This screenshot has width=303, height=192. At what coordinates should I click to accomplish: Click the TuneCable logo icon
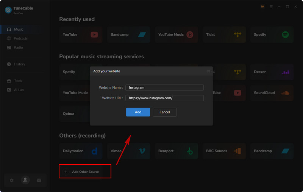tap(8, 10)
